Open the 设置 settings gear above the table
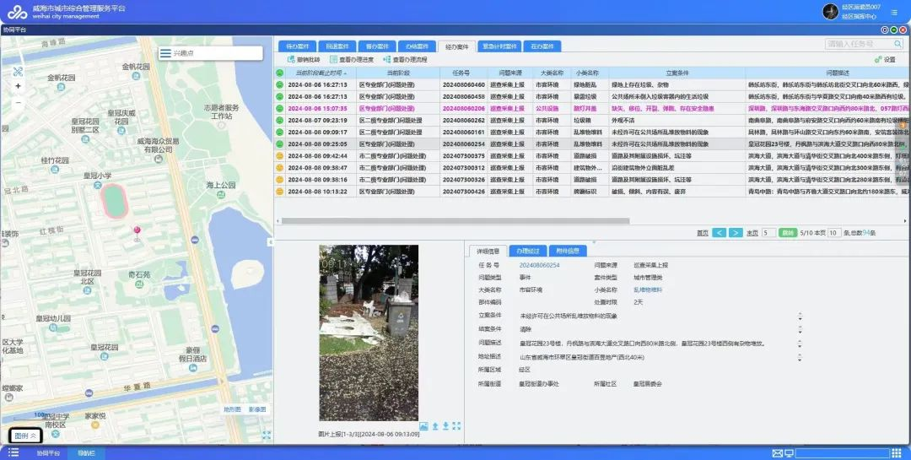 (885, 60)
